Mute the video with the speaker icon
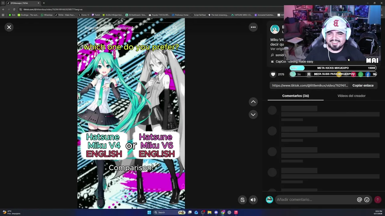 [253, 200]
